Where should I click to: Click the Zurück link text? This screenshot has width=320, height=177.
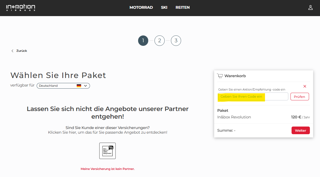tap(22, 51)
